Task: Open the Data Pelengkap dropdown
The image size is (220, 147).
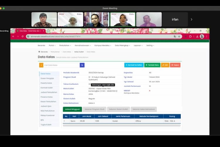Action: coord(122,46)
